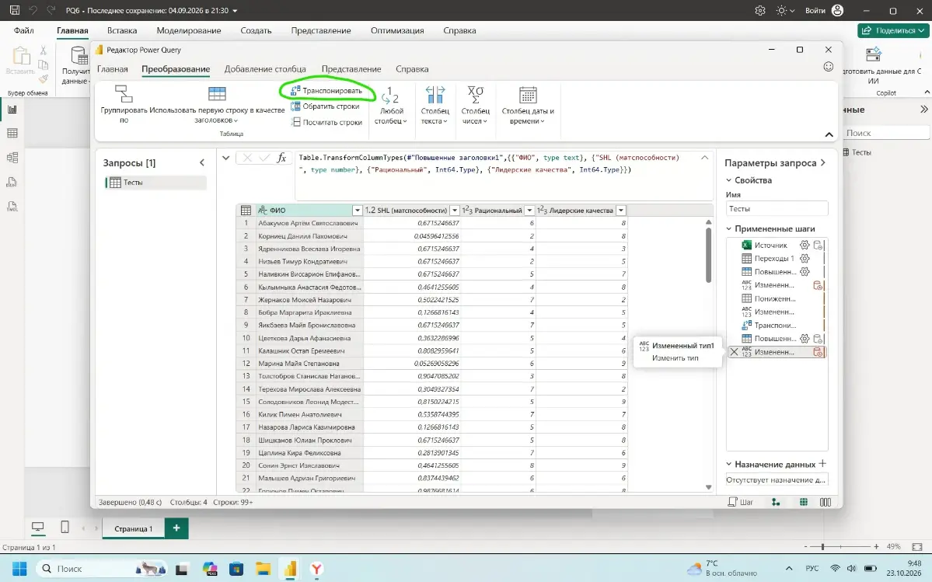Viewport: 932px width, 582px height.
Task: Select the Пониженн... applied step
Action: click(x=776, y=298)
